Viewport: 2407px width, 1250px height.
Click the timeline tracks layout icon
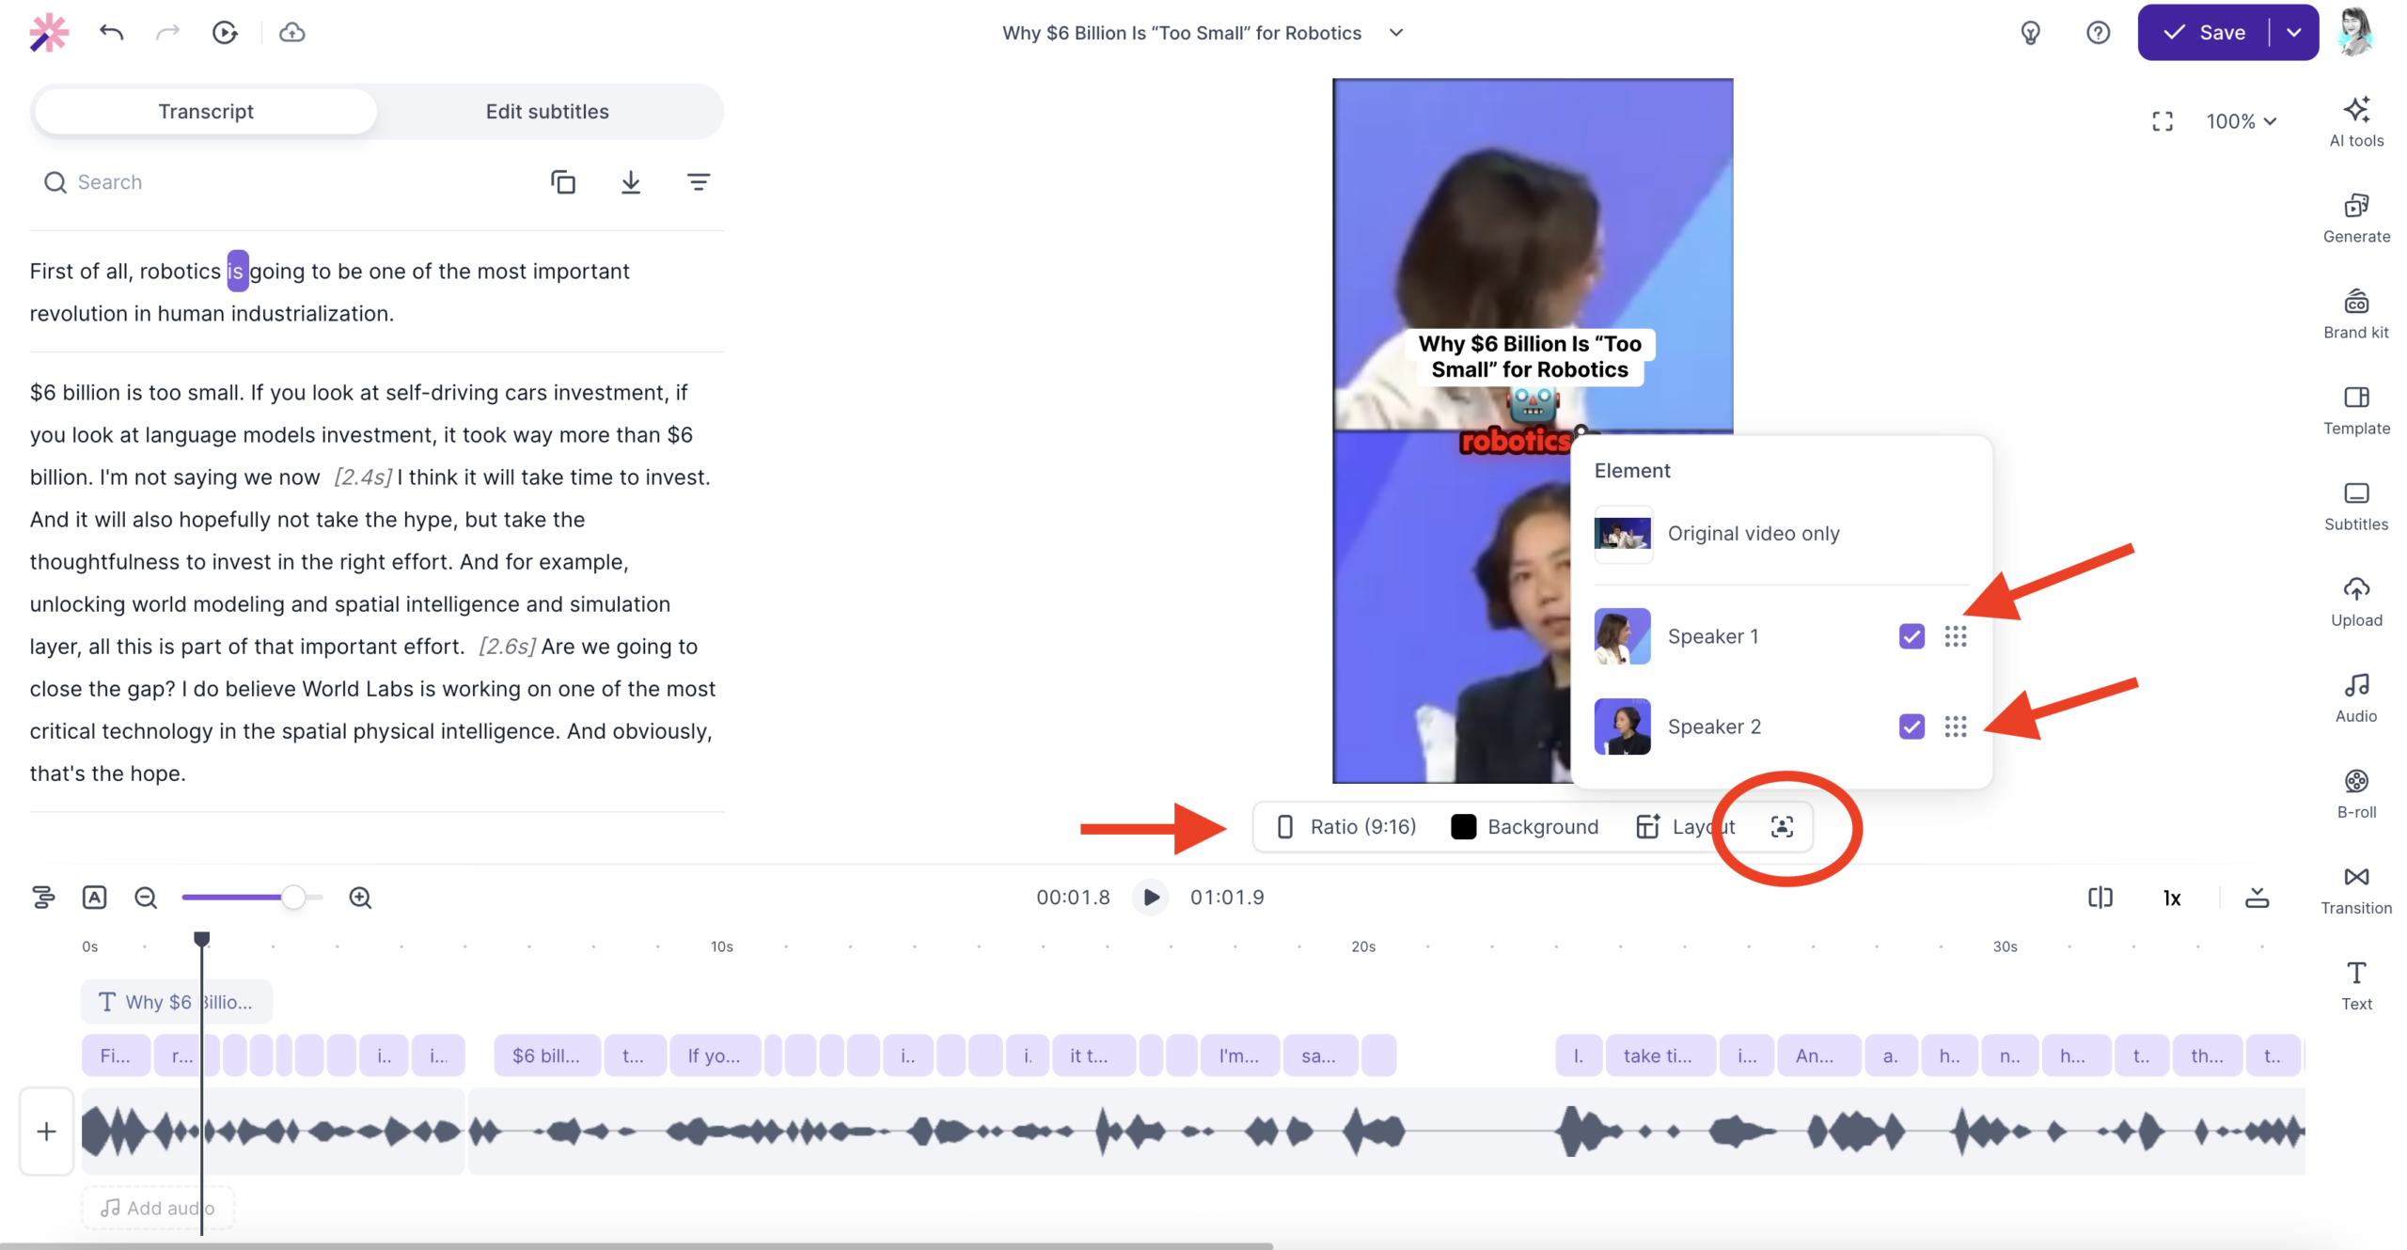click(x=43, y=897)
